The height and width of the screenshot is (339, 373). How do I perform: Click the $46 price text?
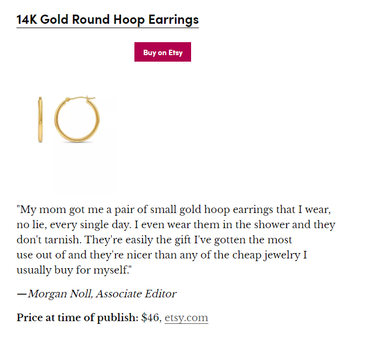click(x=150, y=317)
